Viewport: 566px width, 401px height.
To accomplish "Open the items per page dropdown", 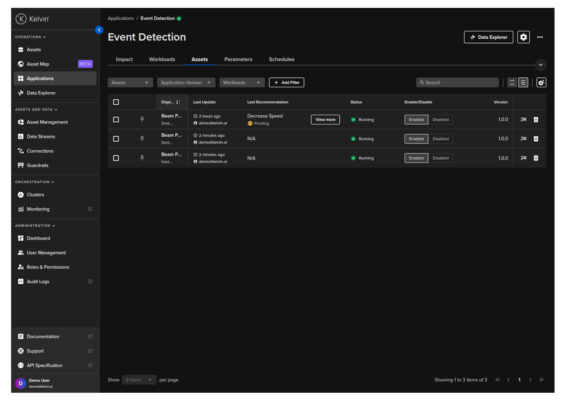I will (x=139, y=380).
